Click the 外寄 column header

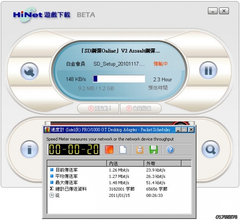(x=162, y=163)
